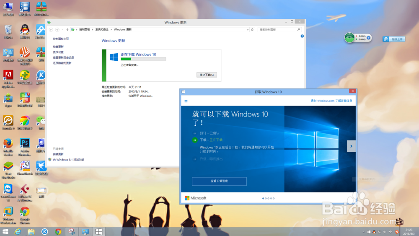419x236 pixels.
Task: Open the 360 Software Manager desktop icon
Action: (25, 100)
